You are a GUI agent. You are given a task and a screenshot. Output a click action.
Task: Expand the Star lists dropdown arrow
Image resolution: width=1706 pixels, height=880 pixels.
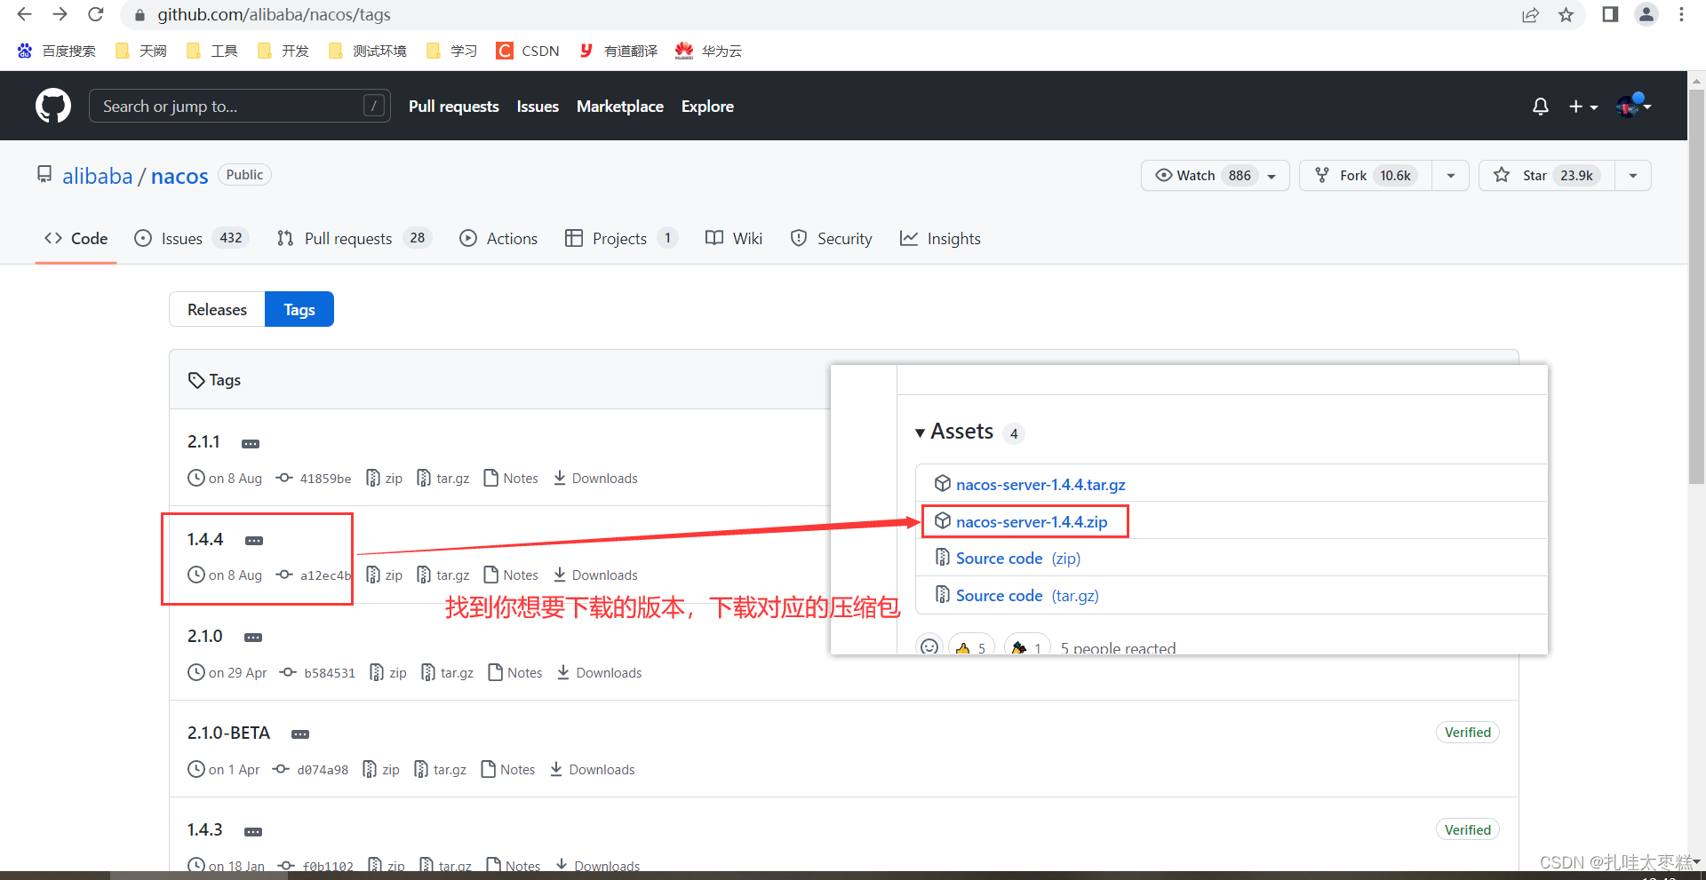coord(1633,175)
